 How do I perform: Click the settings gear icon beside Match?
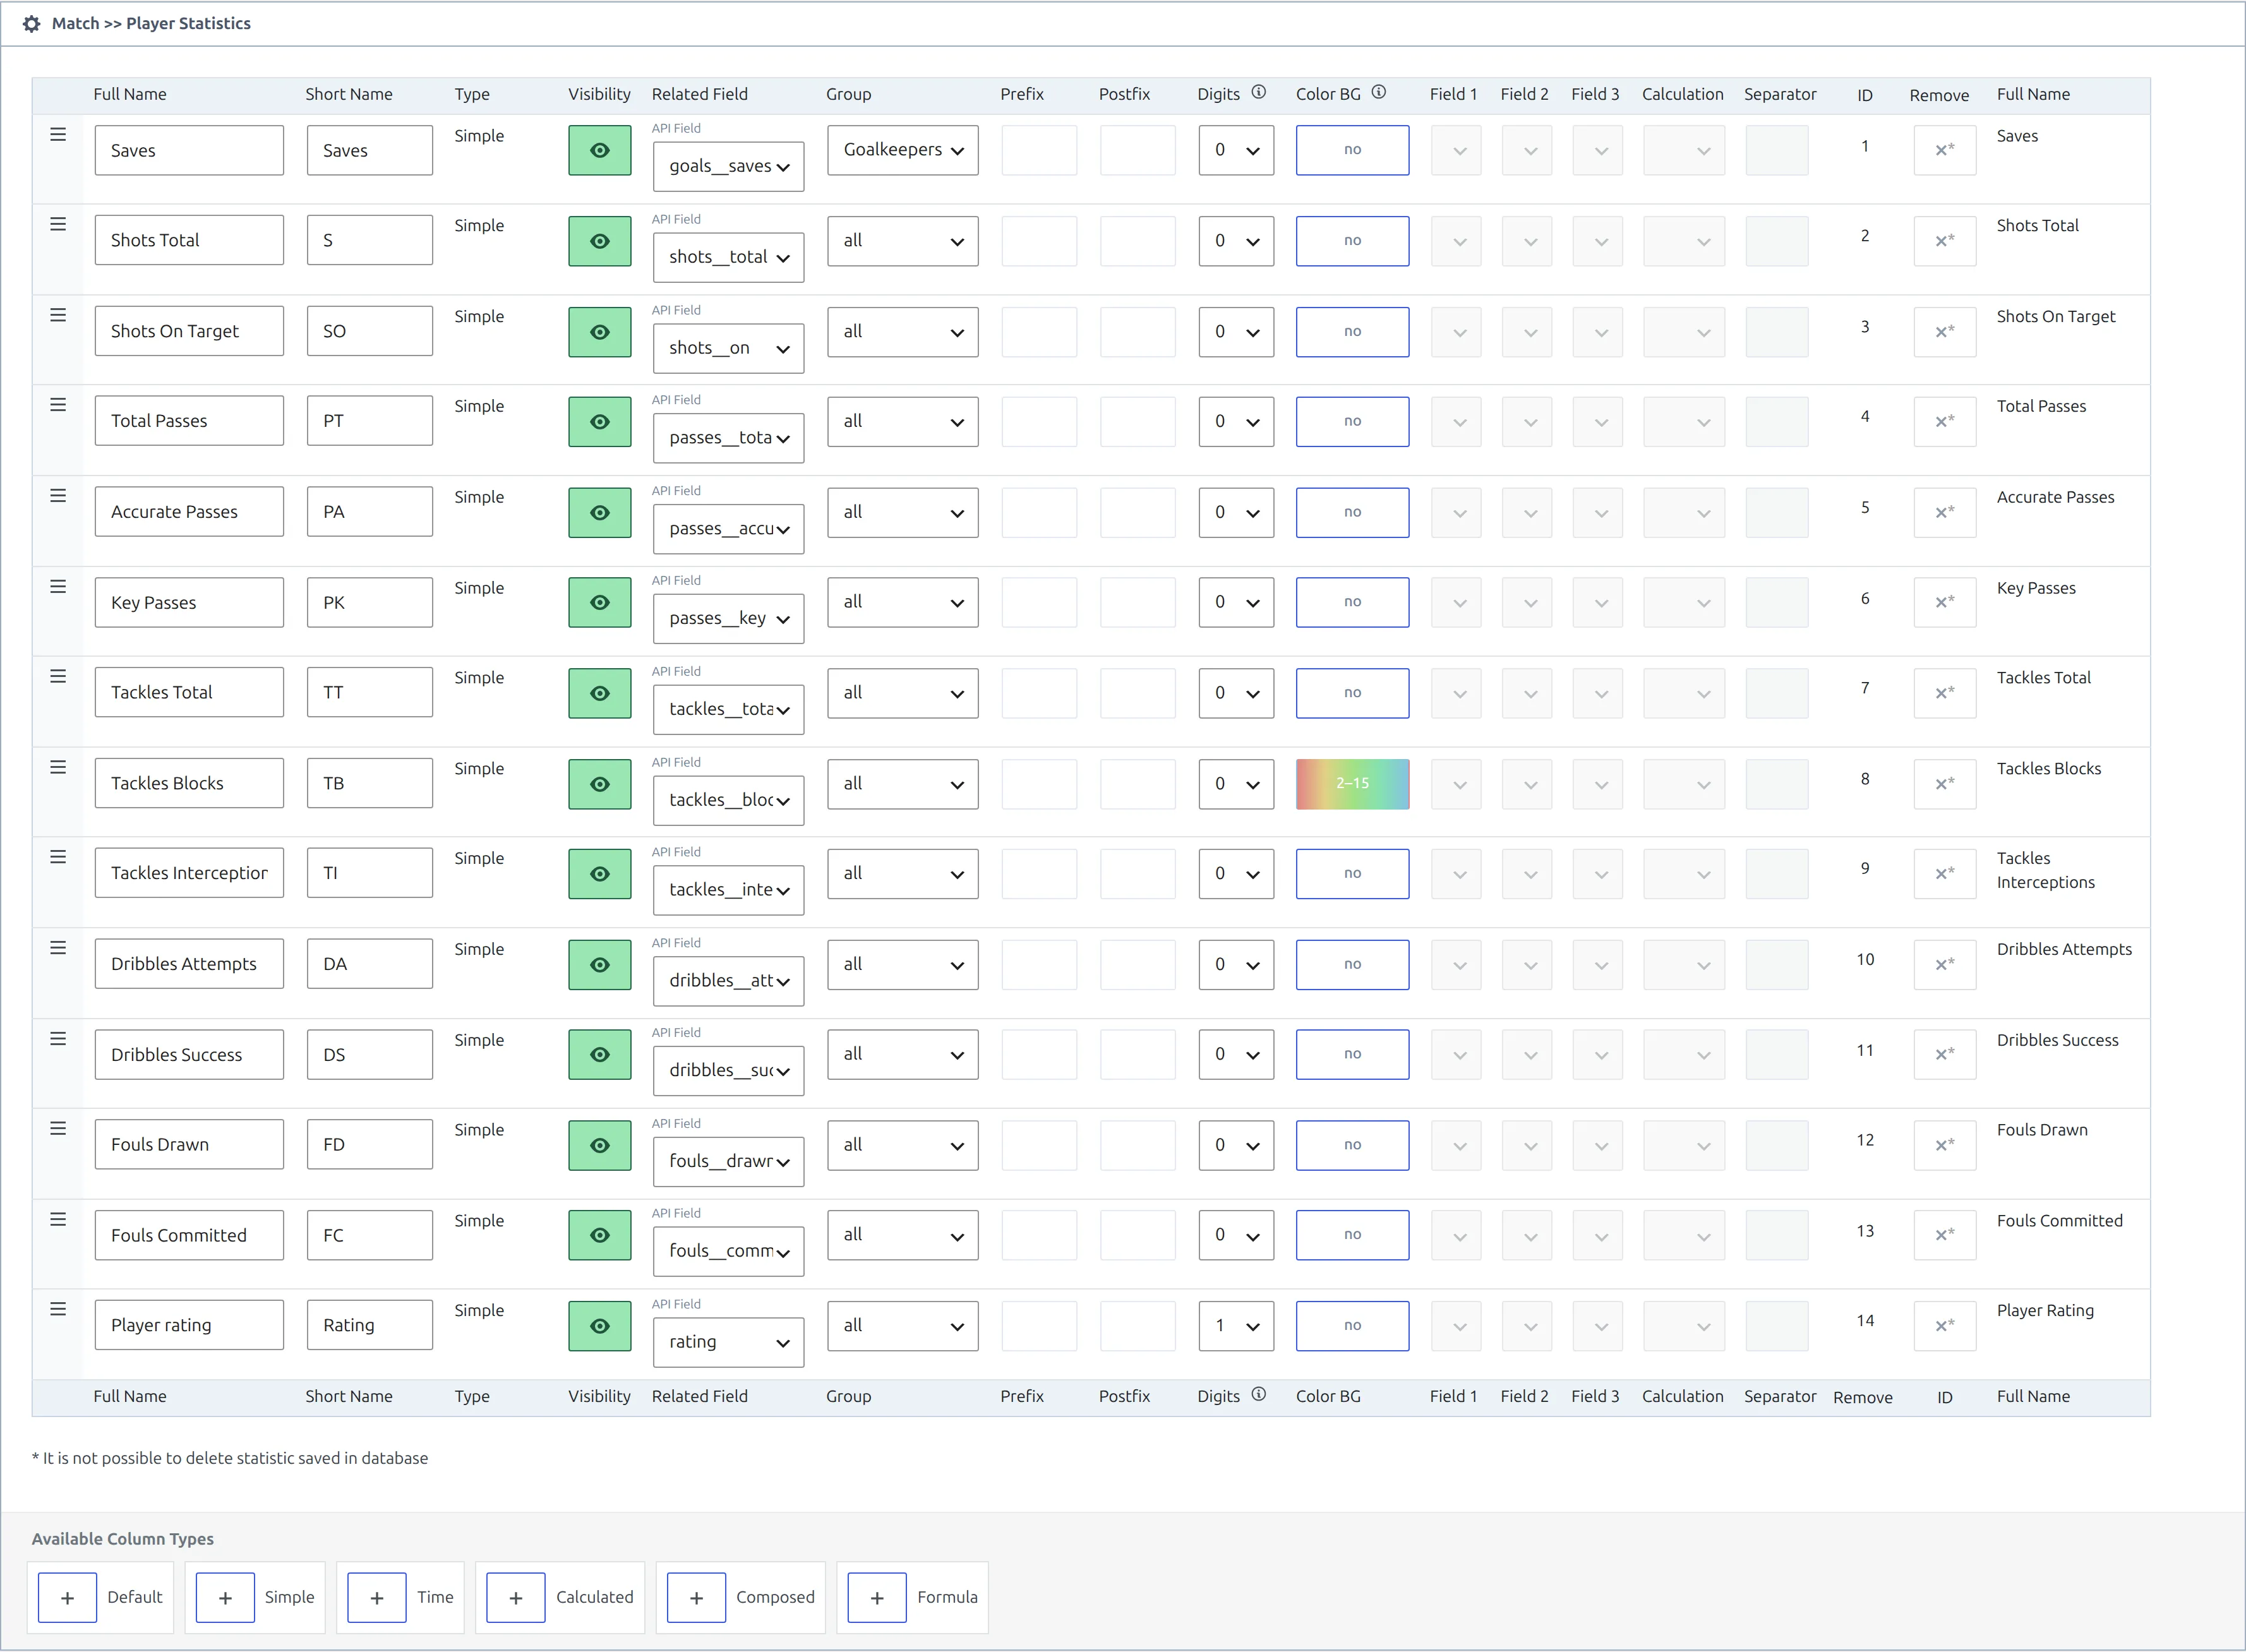(x=31, y=23)
